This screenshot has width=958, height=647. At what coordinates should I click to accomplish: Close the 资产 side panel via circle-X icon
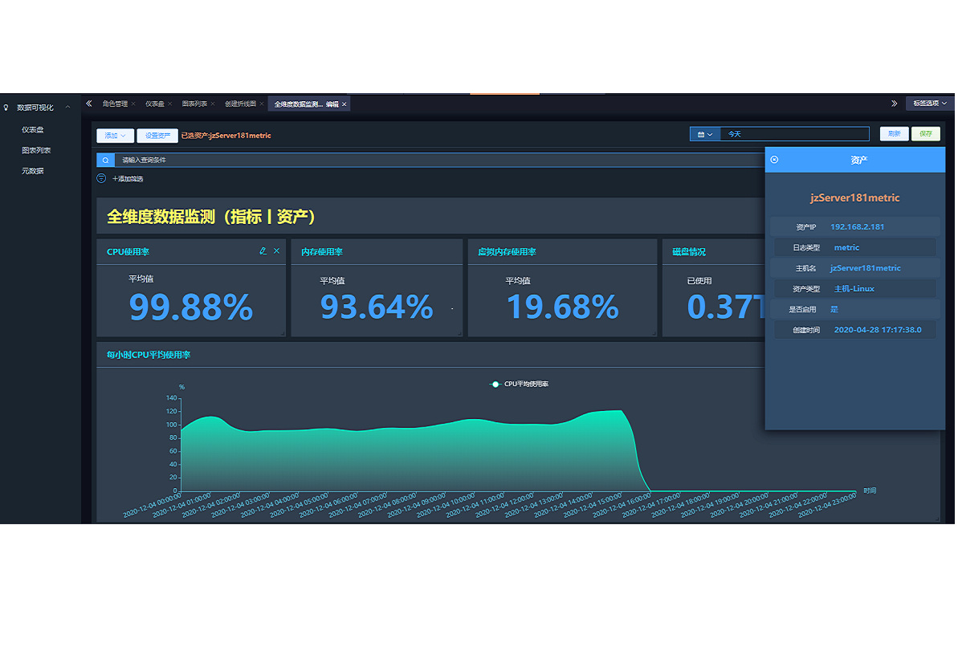774,160
